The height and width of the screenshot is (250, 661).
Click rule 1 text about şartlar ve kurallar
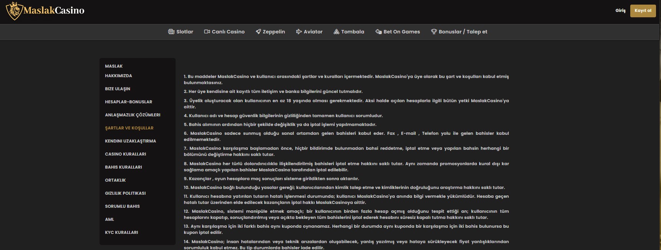click(x=346, y=79)
